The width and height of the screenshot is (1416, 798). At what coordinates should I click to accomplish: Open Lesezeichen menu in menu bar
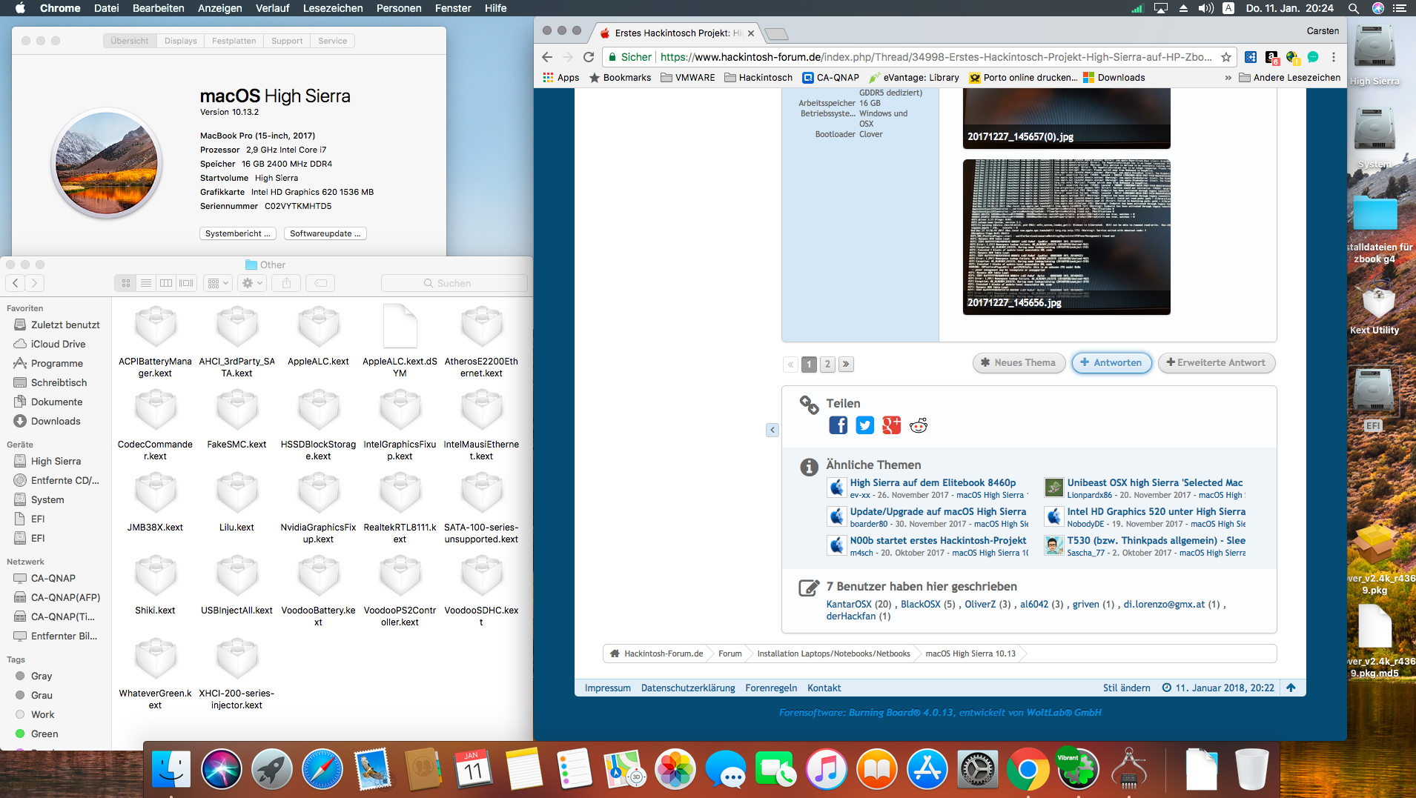pyautogui.click(x=333, y=8)
